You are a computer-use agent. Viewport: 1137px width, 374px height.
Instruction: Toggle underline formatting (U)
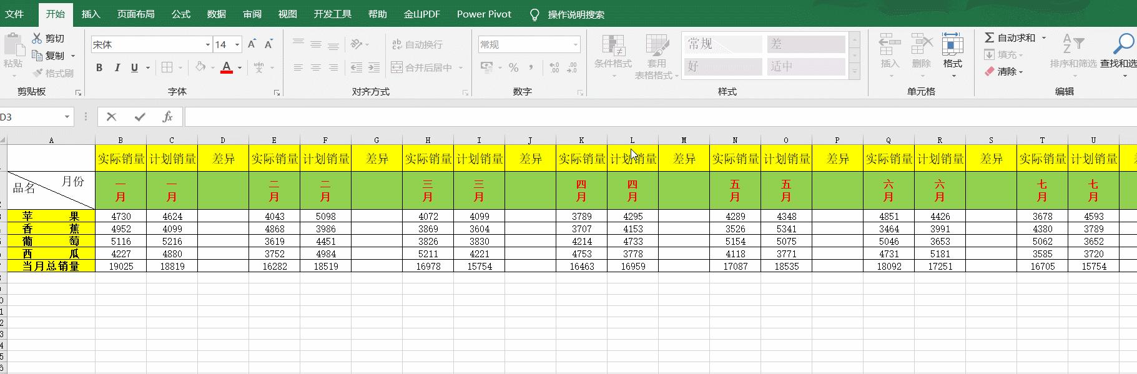[x=134, y=67]
